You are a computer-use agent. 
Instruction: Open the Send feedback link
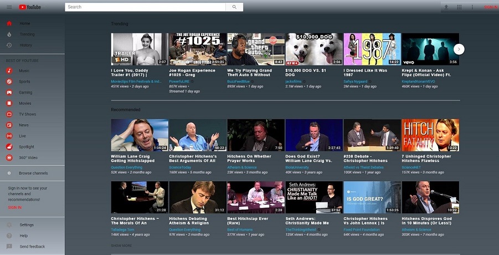coord(32,246)
